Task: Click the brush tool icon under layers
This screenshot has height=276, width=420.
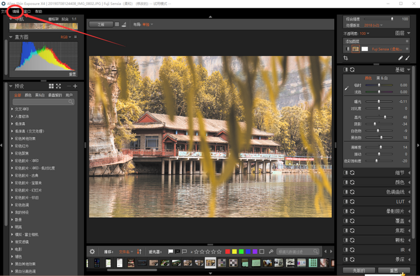Action: pos(407,58)
